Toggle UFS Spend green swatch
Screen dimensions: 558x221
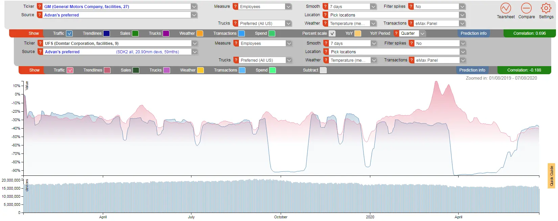[x=273, y=70]
